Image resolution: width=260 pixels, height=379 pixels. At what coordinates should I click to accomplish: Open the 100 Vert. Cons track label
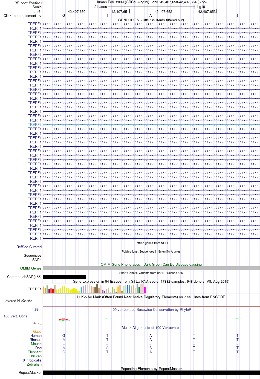point(15,316)
